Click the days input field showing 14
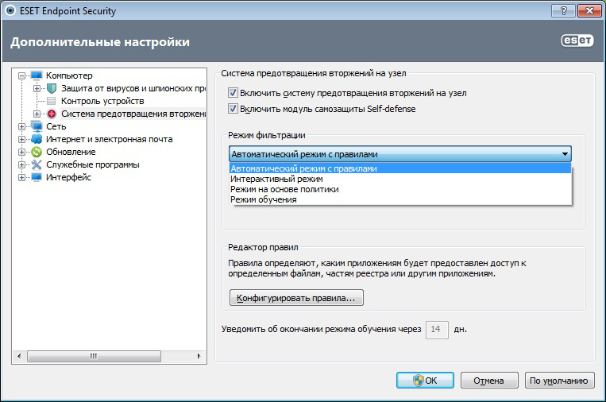This screenshot has width=606, height=402. 437,330
